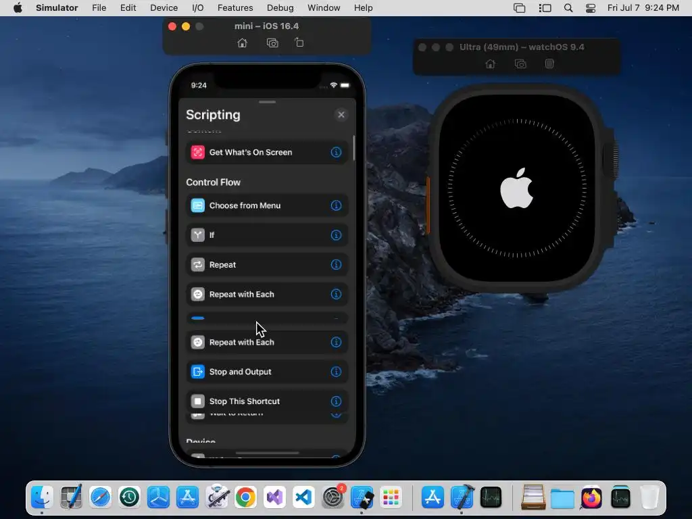Open info for Stop This Shortcut
This screenshot has width=692, height=519.
[x=336, y=401]
